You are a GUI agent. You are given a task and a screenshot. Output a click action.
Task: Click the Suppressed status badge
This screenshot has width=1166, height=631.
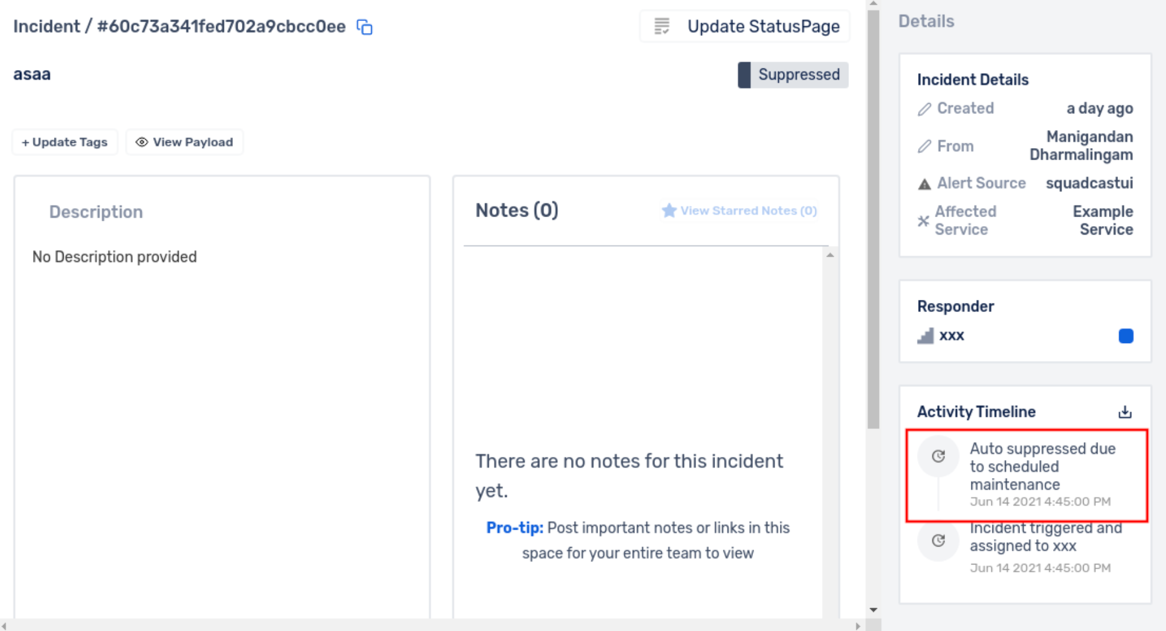click(793, 75)
